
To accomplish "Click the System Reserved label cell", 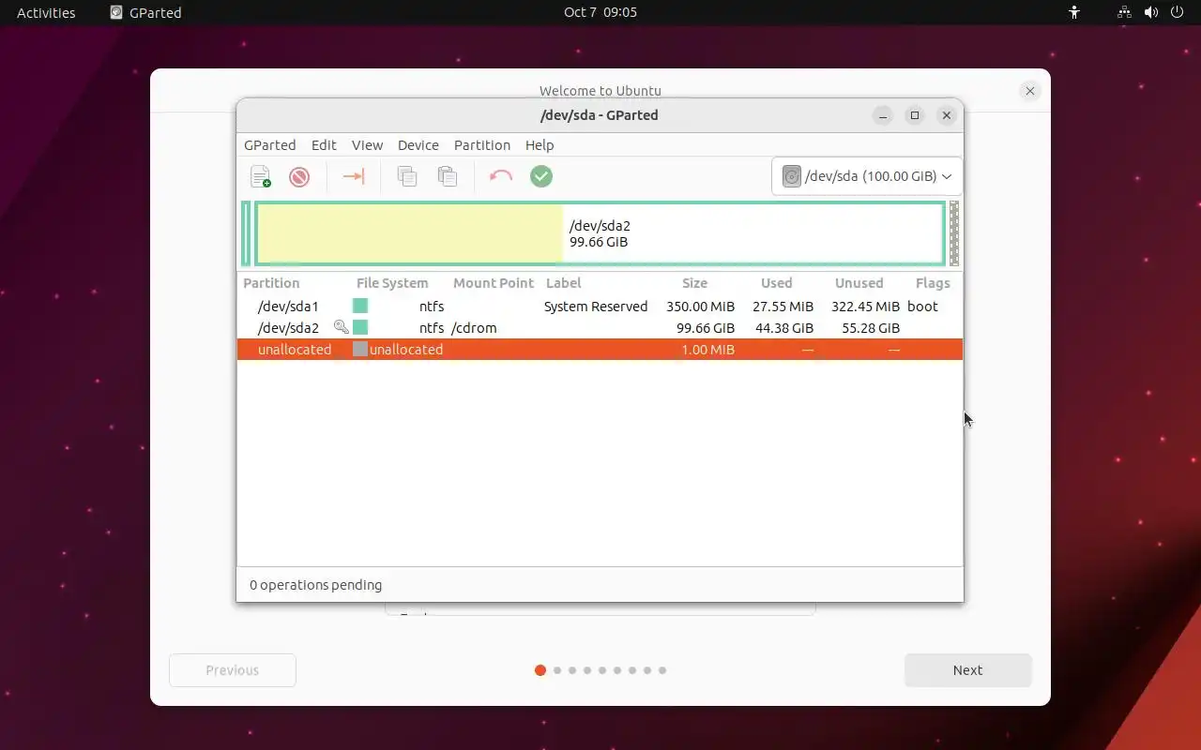I will [596, 307].
